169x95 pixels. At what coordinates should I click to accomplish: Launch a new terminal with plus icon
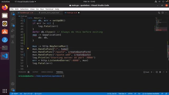(151, 72)
